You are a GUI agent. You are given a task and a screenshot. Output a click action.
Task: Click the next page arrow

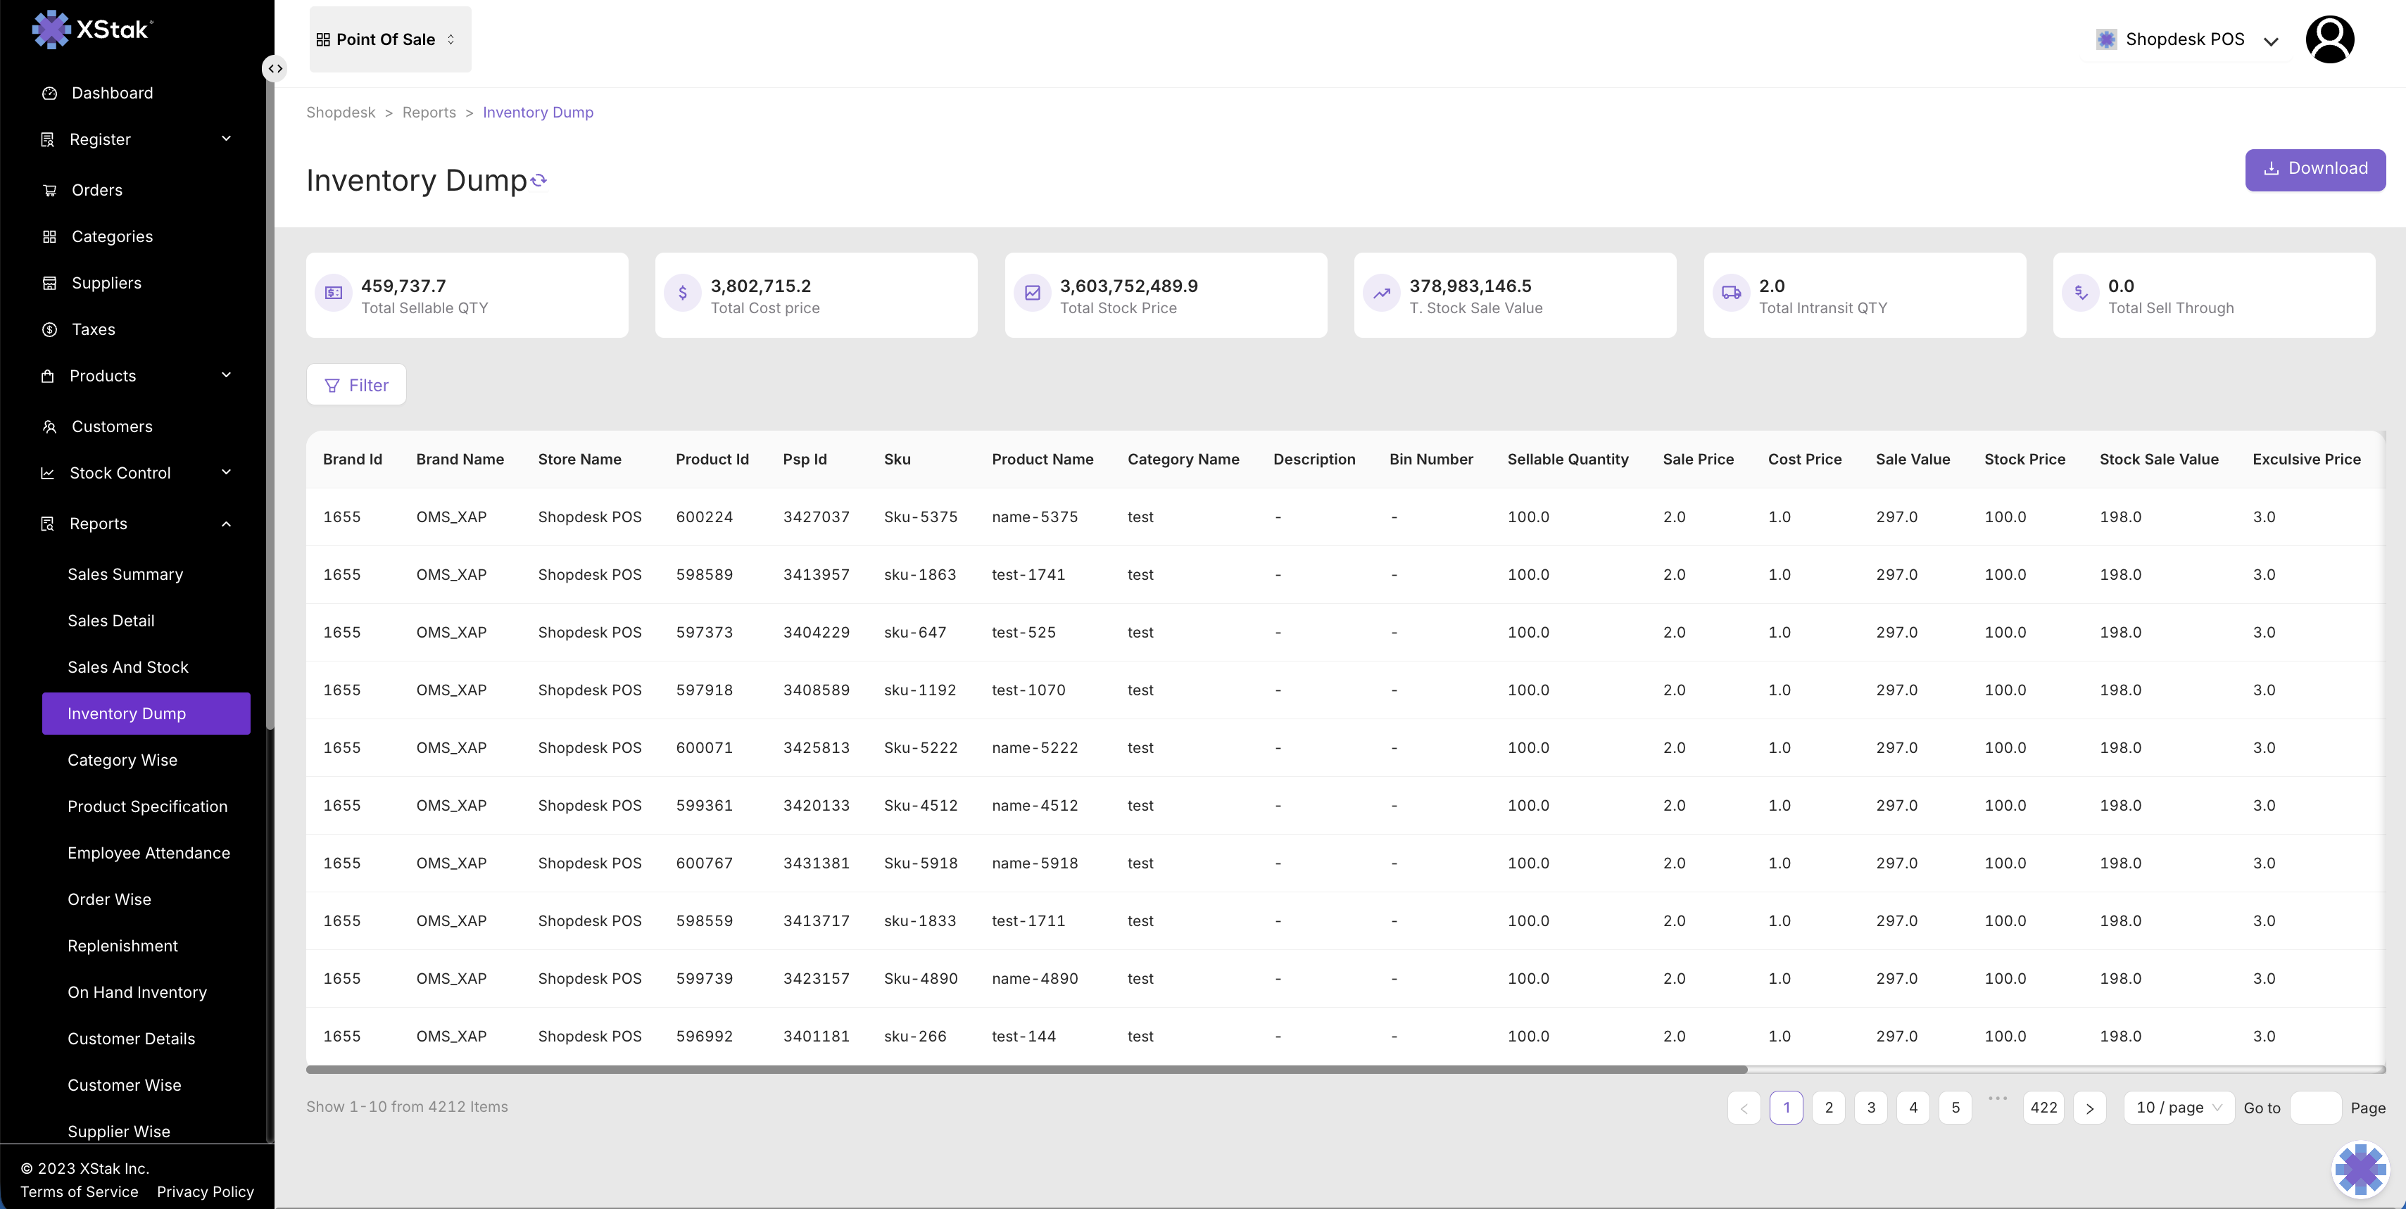2089,1107
